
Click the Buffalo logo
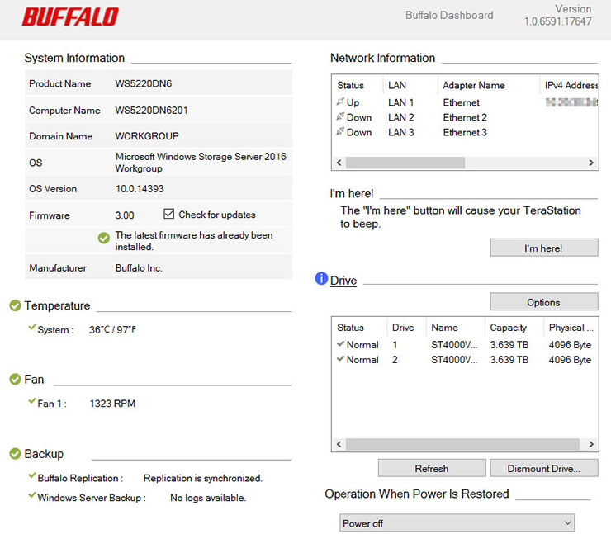coord(70,17)
